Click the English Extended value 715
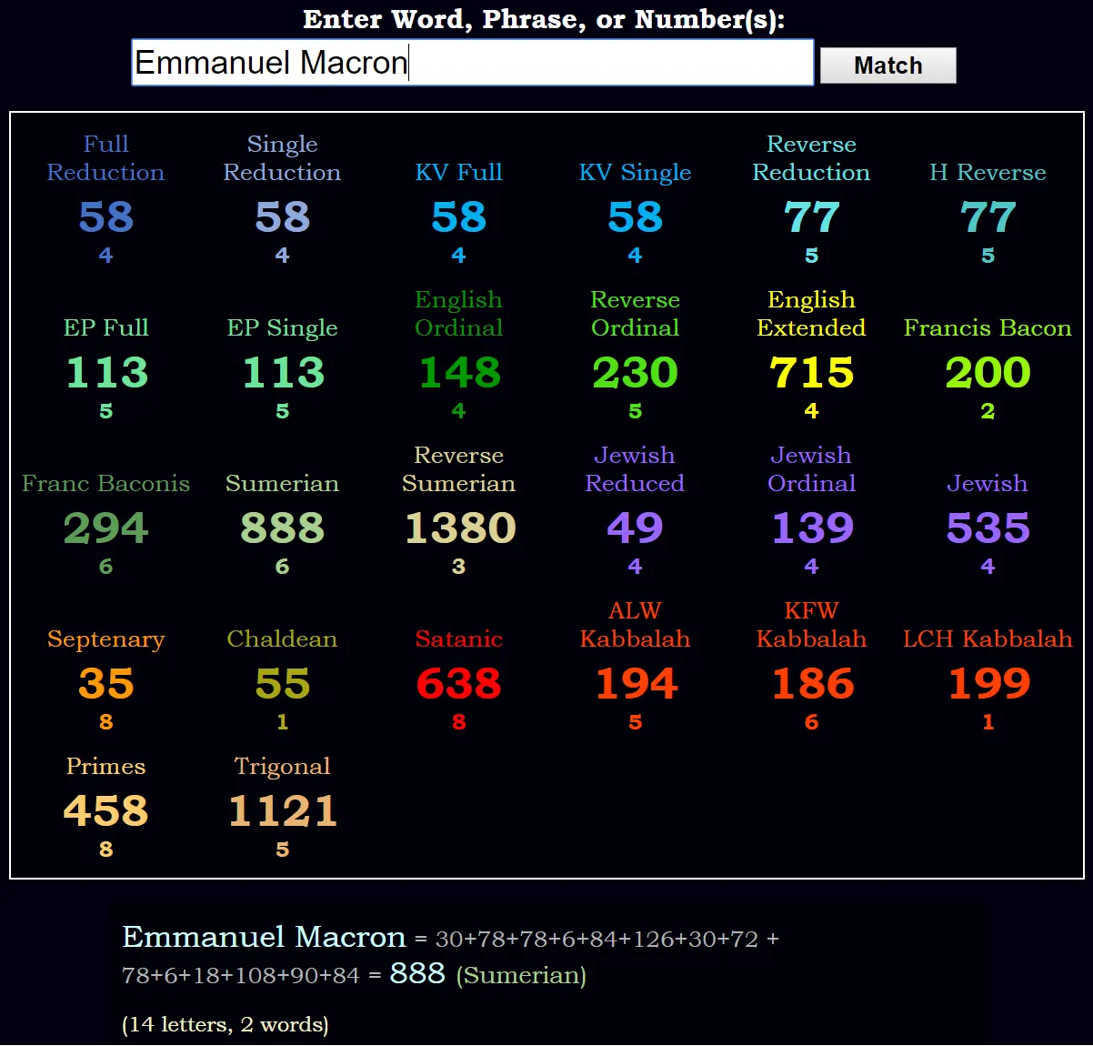Screen dimensions: 1093x1046 coord(811,373)
